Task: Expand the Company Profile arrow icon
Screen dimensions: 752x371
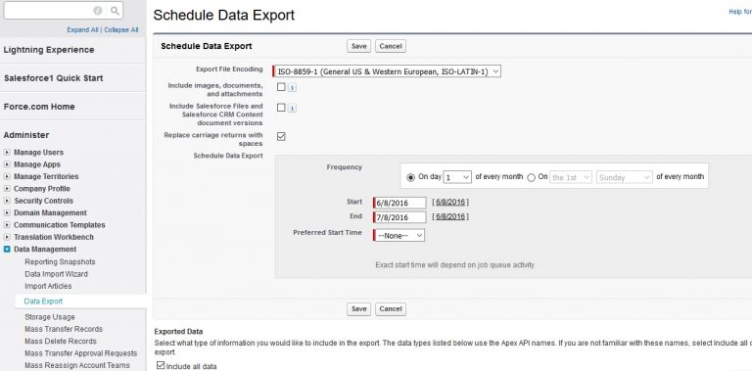Action: 7,189
